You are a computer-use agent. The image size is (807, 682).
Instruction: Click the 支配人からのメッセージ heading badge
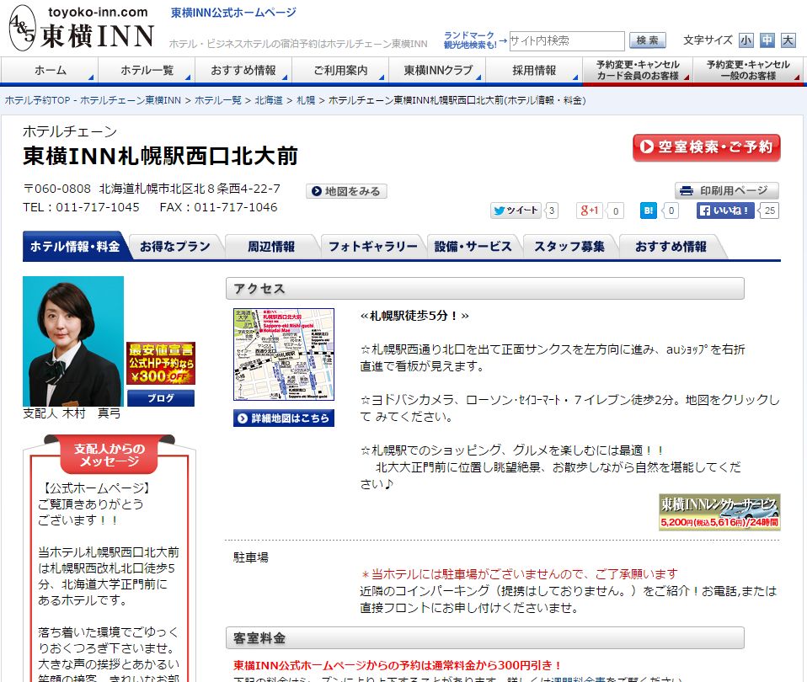pos(110,455)
